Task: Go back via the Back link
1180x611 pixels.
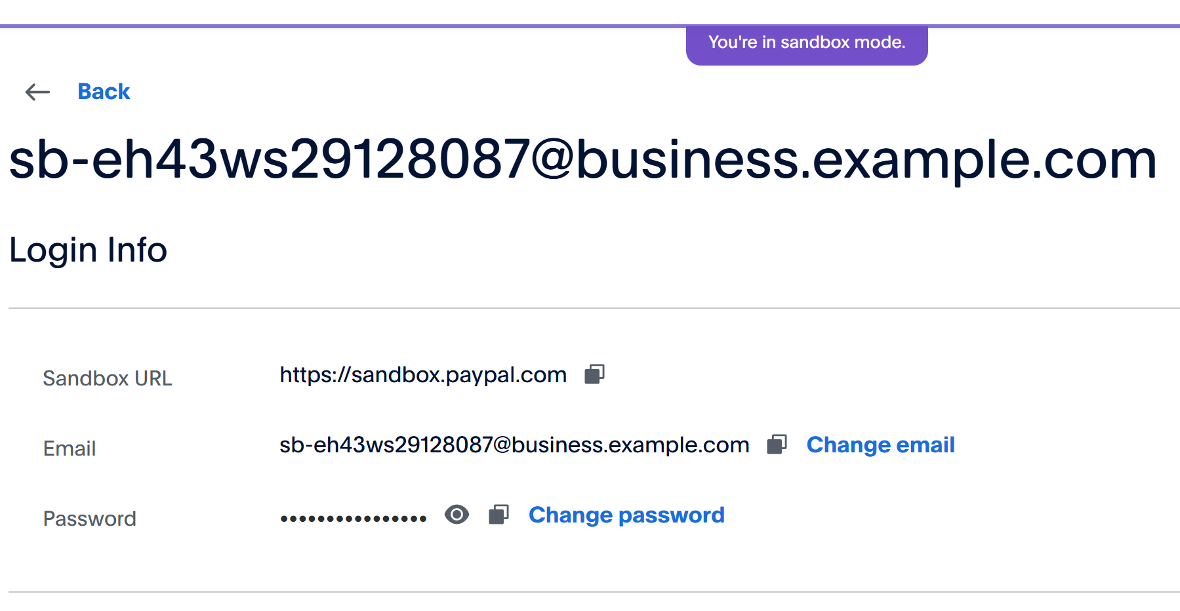Action: (104, 92)
